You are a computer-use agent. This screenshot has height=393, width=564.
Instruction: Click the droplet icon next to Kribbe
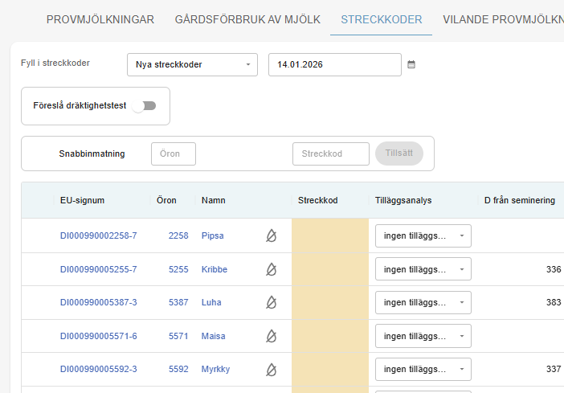272,269
